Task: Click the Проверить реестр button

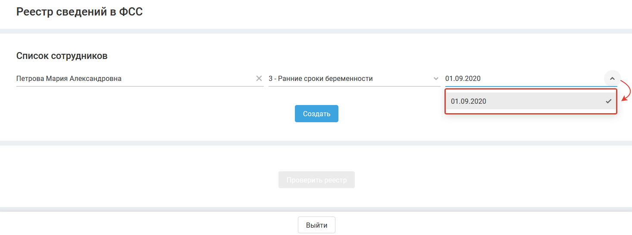Action: 316,180
